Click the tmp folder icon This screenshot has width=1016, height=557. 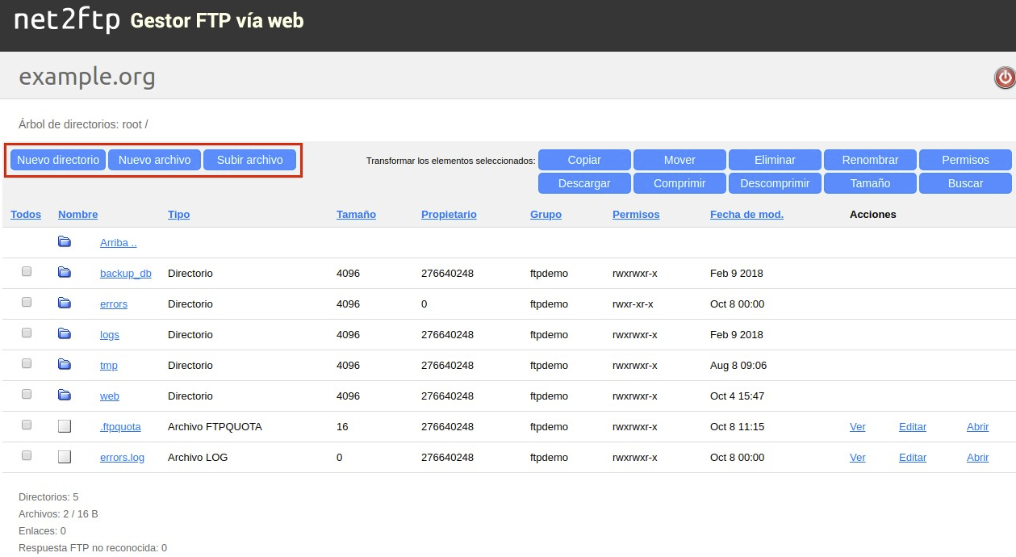click(65, 365)
